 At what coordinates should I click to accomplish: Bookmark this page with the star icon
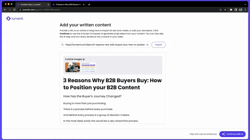tap(225, 10)
